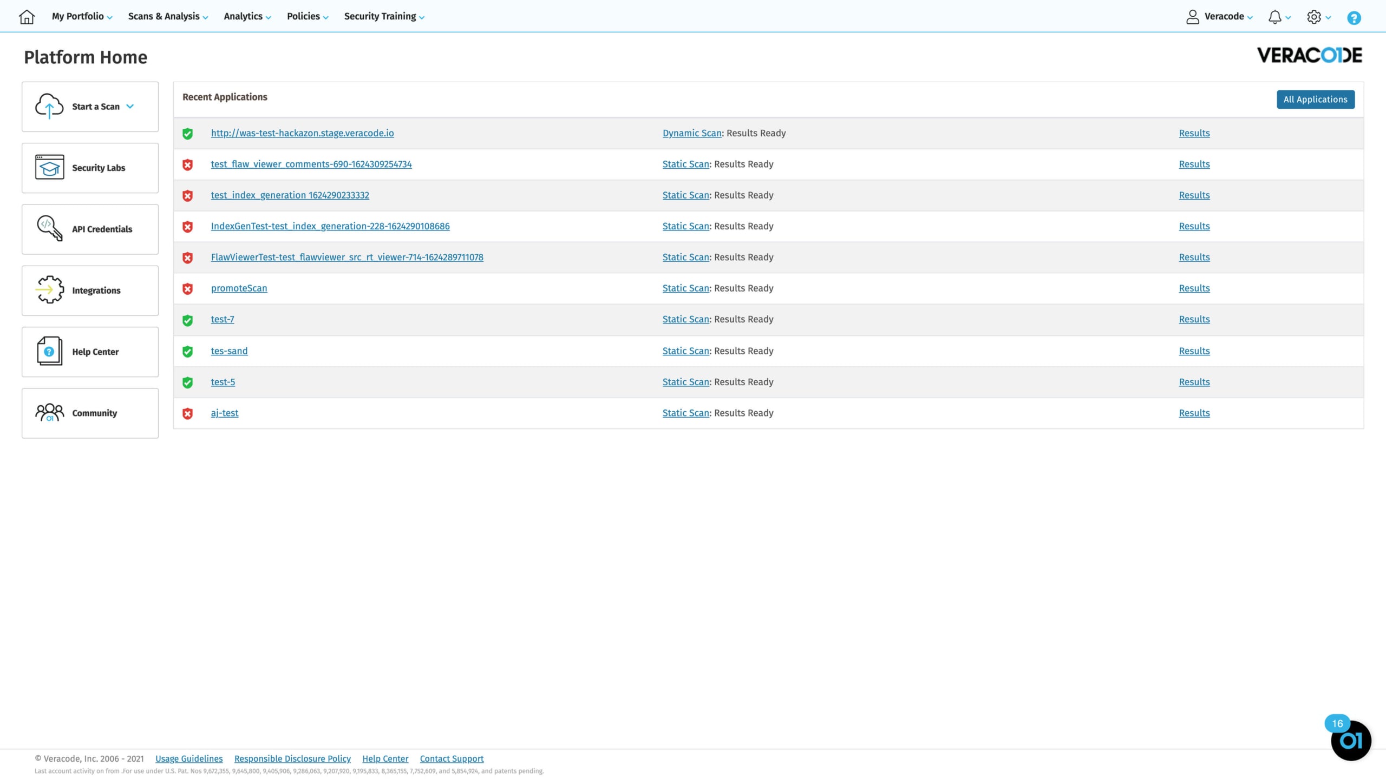This screenshot has width=1386, height=779.
Task: Expand the Security Training menu
Action: pyautogui.click(x=384, y=16)
